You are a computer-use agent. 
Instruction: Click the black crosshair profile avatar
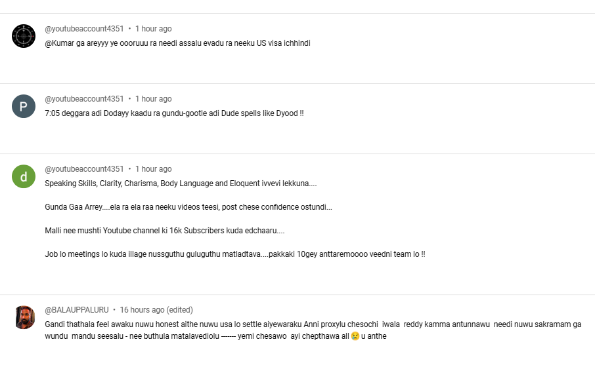(24, 36)
